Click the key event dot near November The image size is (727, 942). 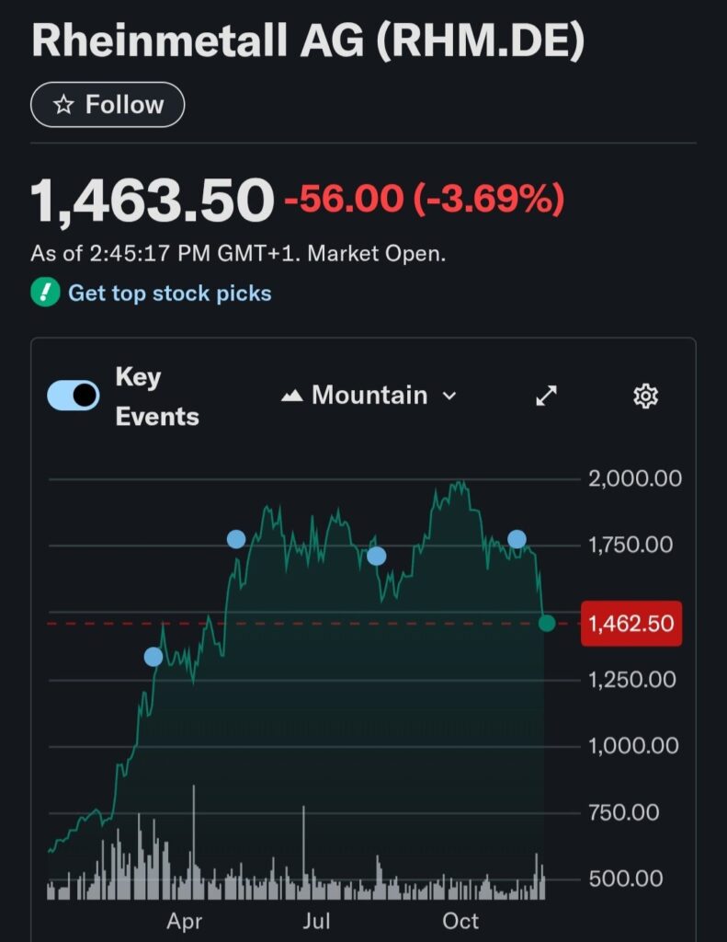517,539
